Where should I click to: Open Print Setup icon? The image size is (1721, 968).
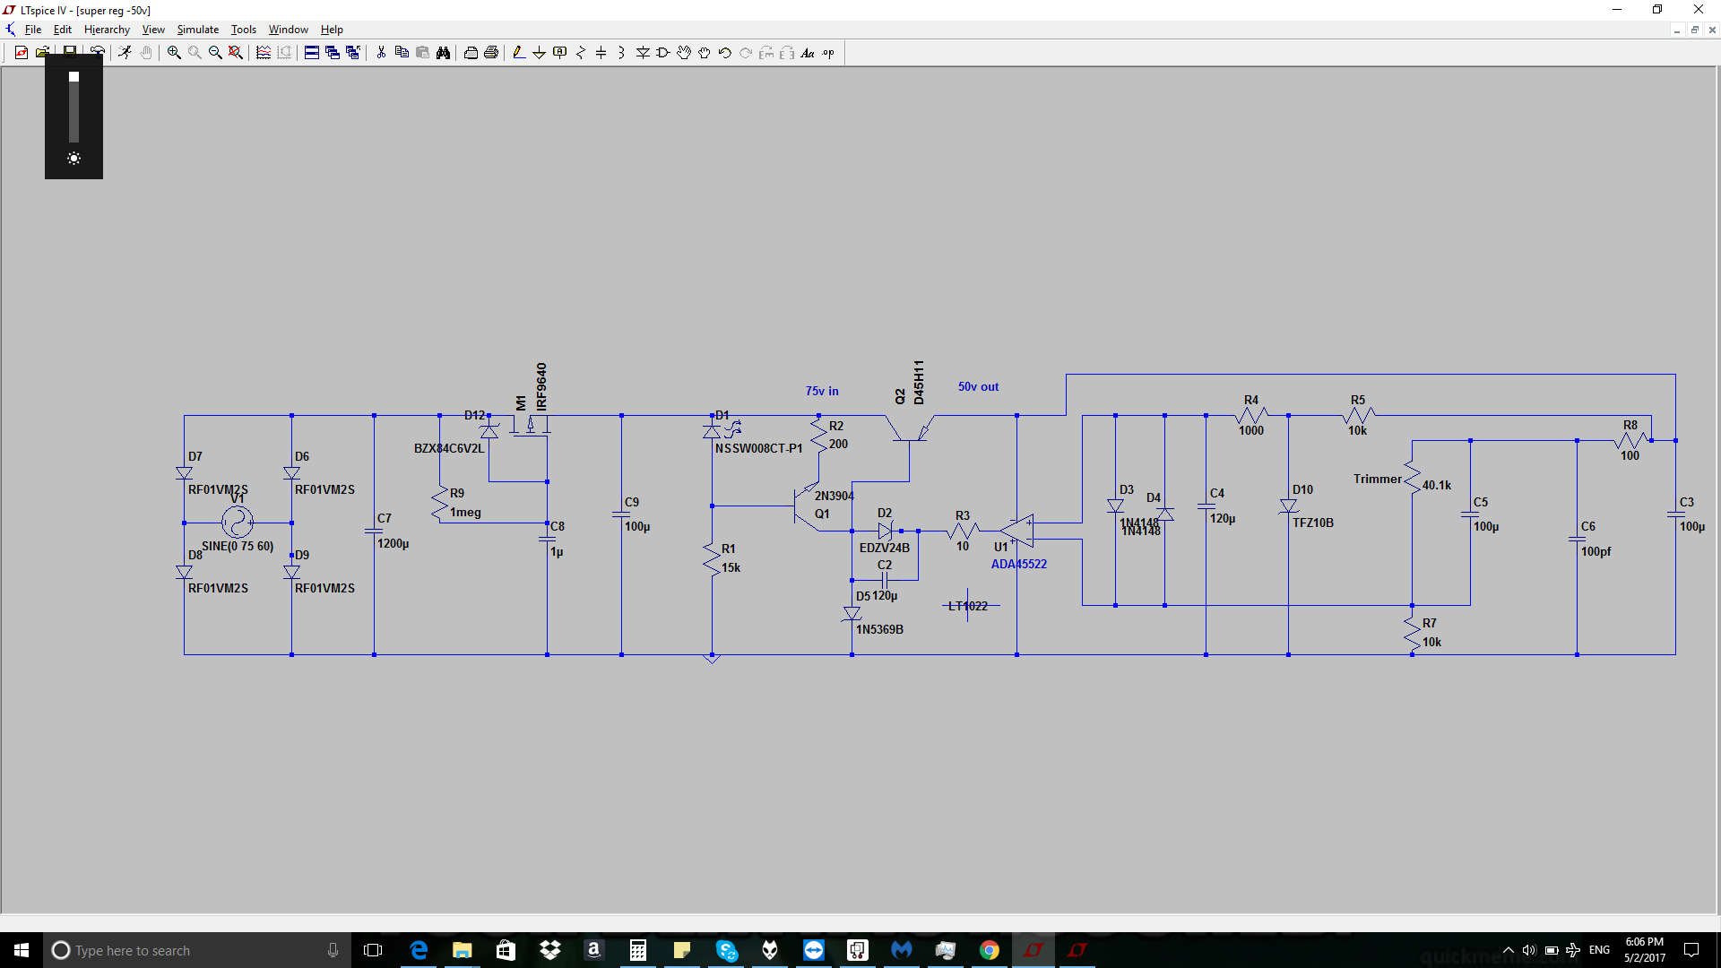click(471, 53)
